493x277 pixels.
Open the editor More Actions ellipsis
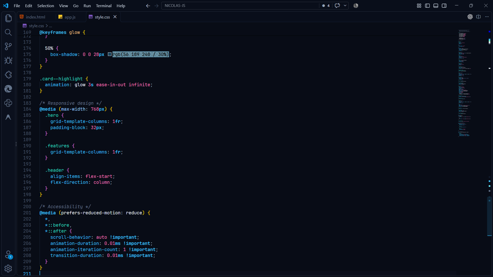pos(487,17)
